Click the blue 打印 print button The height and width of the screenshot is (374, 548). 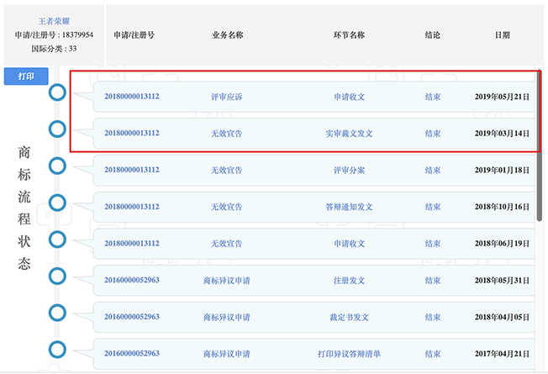click(26, 76)
